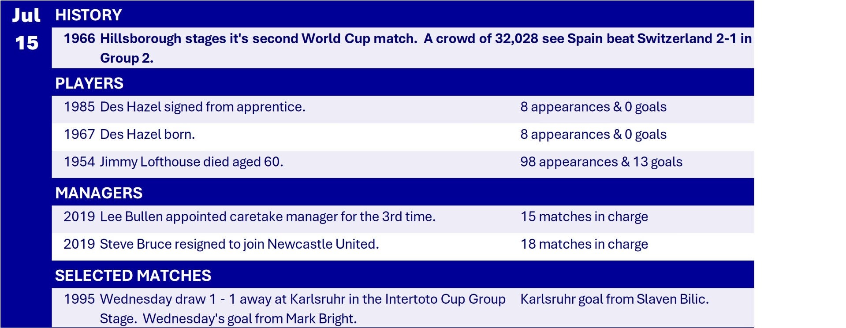Click the year 1967

(x=79, y=134)
